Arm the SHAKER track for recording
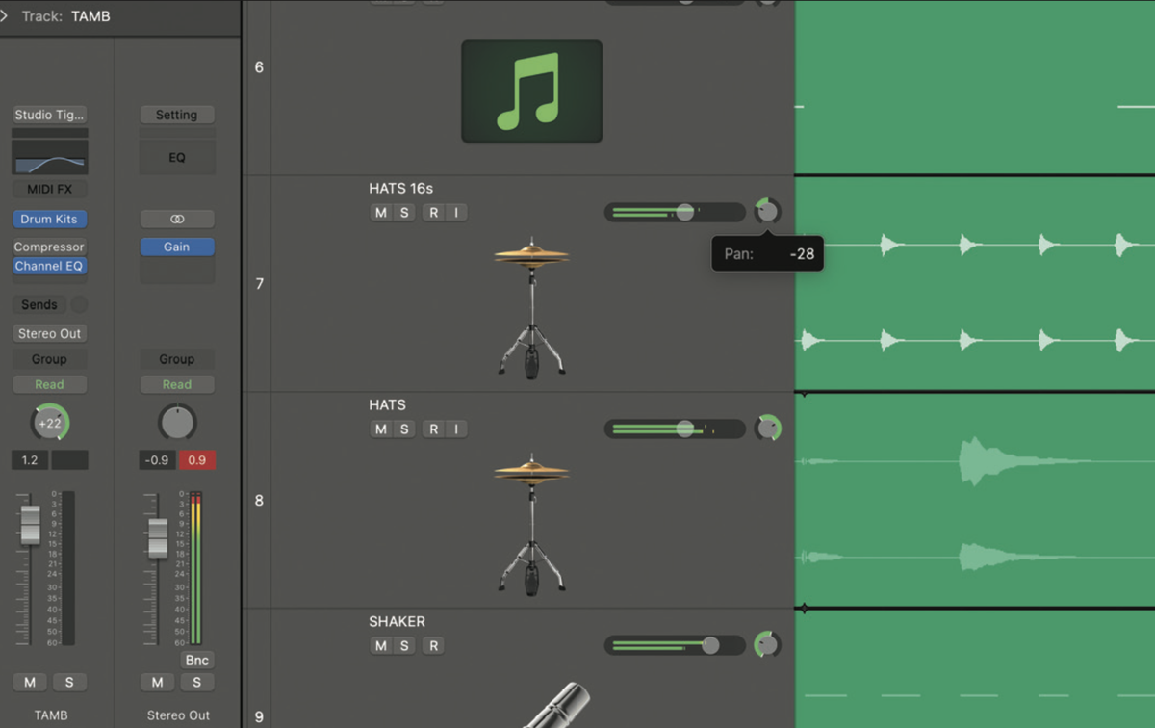Screen dimensions: 1155x728 point(433,645)
